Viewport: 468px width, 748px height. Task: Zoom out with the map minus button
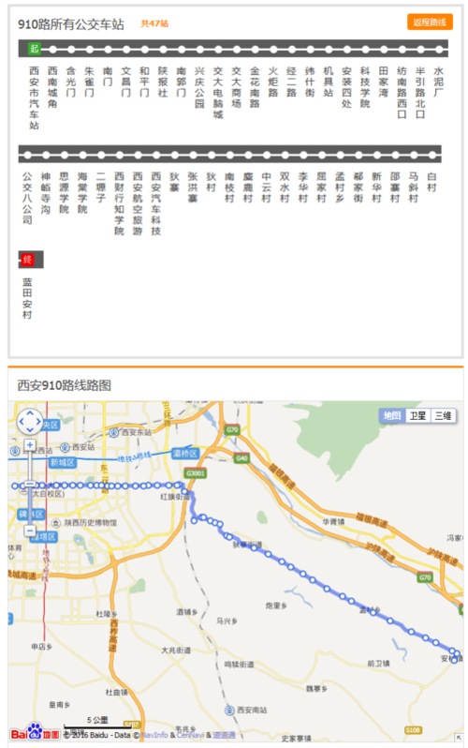30,531
